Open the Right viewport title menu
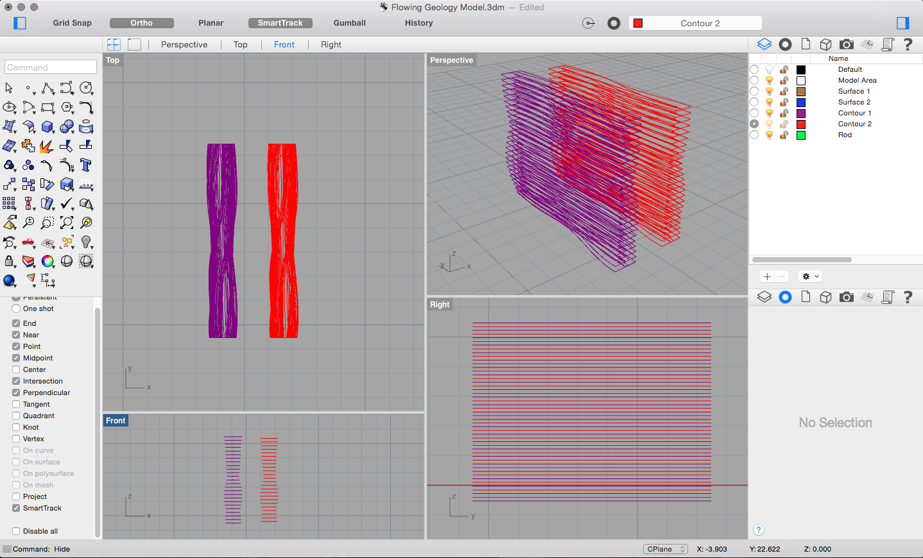 coord(440,305)
